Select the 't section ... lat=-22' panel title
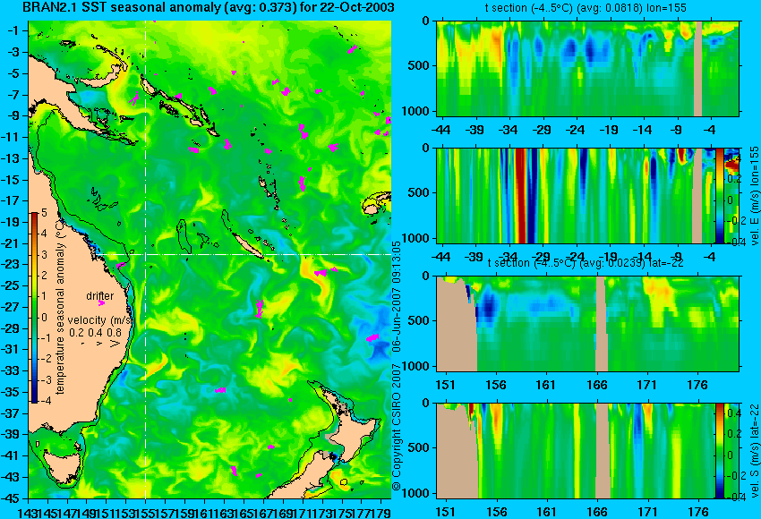 [x=586, y=263]
